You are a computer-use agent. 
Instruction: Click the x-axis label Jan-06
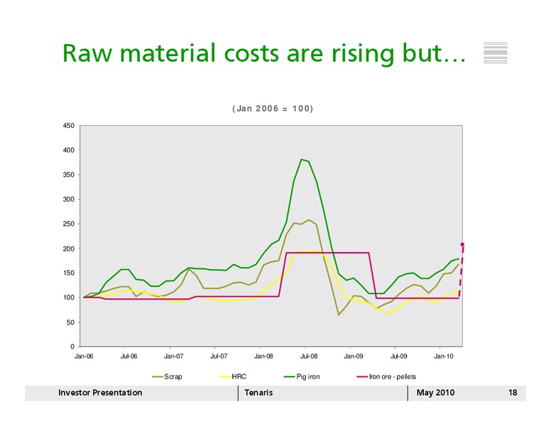click(84, 356)
